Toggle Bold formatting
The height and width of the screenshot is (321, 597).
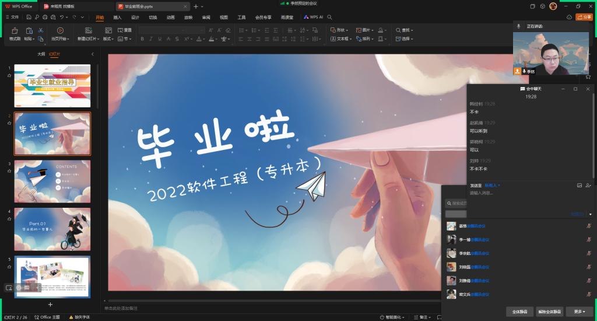pos(142,39)
